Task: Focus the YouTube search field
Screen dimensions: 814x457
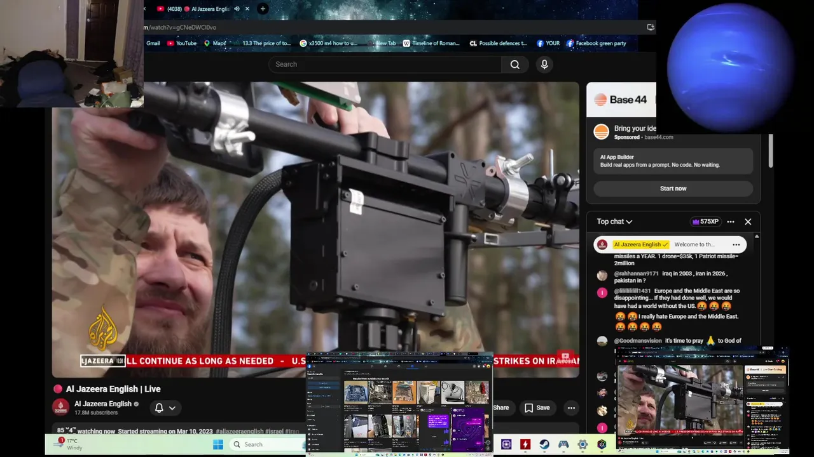Action: point(385,64)
